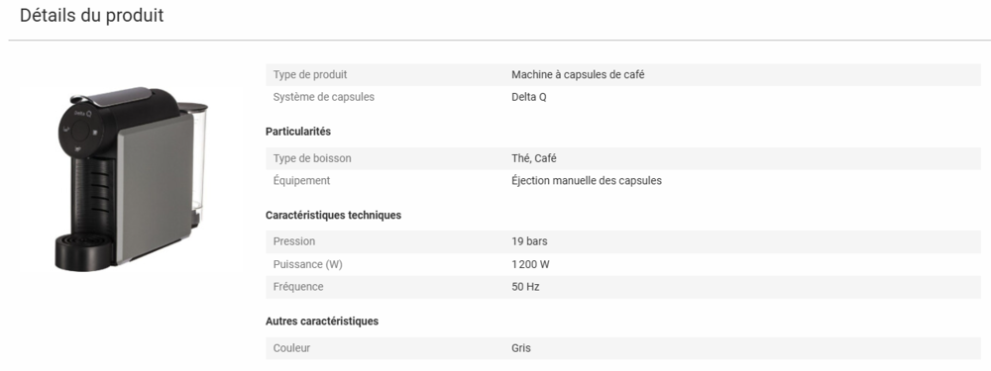Screen dimensions: 991x371
Task: Click the 'Puissance (W)' label
Action: coord(308,264)
